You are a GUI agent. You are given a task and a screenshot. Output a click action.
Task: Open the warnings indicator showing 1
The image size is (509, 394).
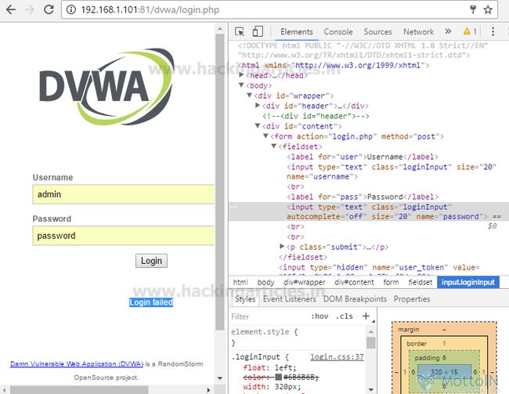[470, 31]
